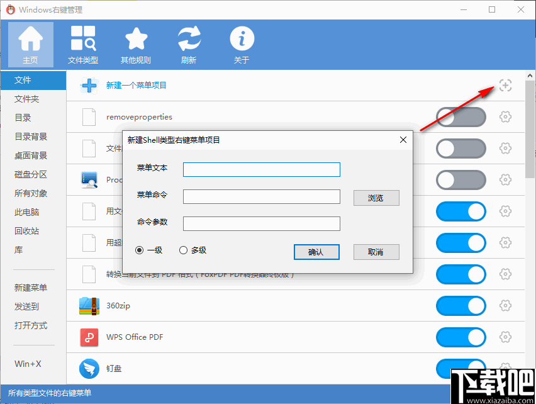Open the 关于 info icon
This screenshot has height=404, width=536.
click(x=242, y=38)
